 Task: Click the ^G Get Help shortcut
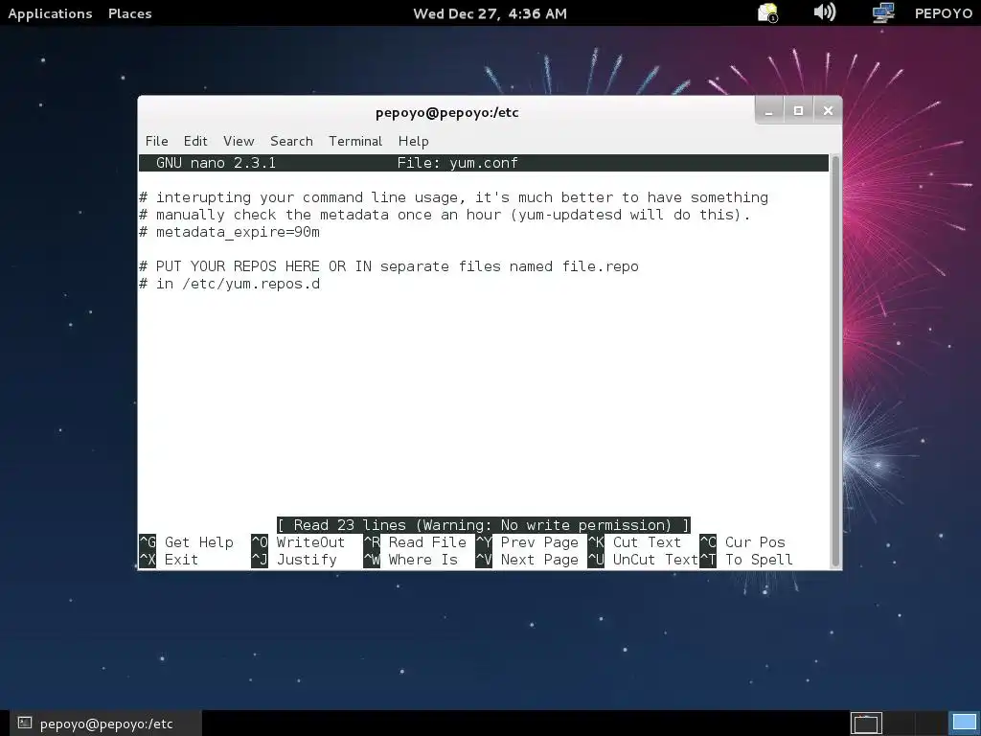tap(186, 542)
